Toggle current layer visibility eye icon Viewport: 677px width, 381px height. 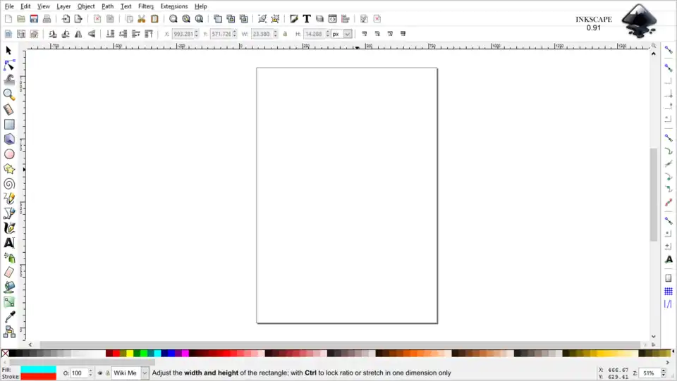[x=100, y=373]
